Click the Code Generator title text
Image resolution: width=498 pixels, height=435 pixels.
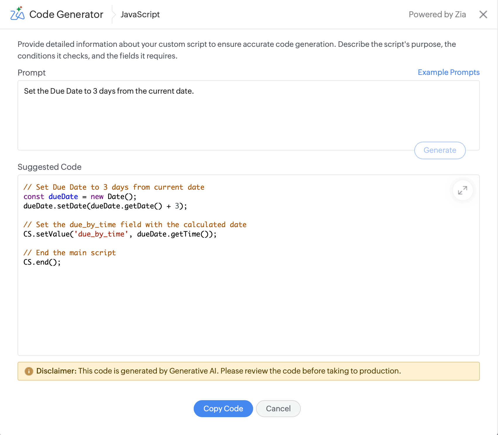click(66, 14)
